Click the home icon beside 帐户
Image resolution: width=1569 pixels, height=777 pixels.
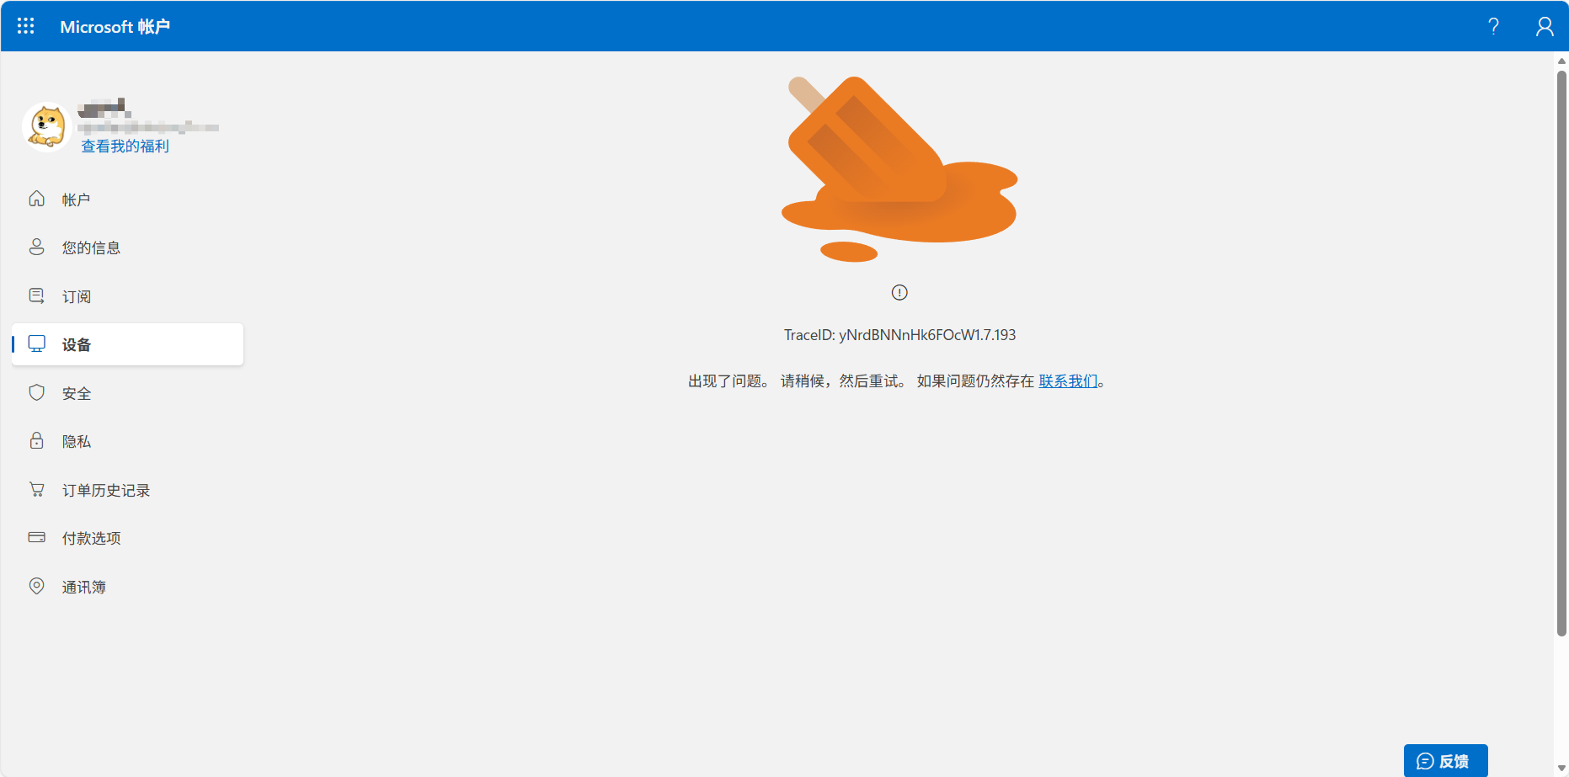[x=37, y=199]
